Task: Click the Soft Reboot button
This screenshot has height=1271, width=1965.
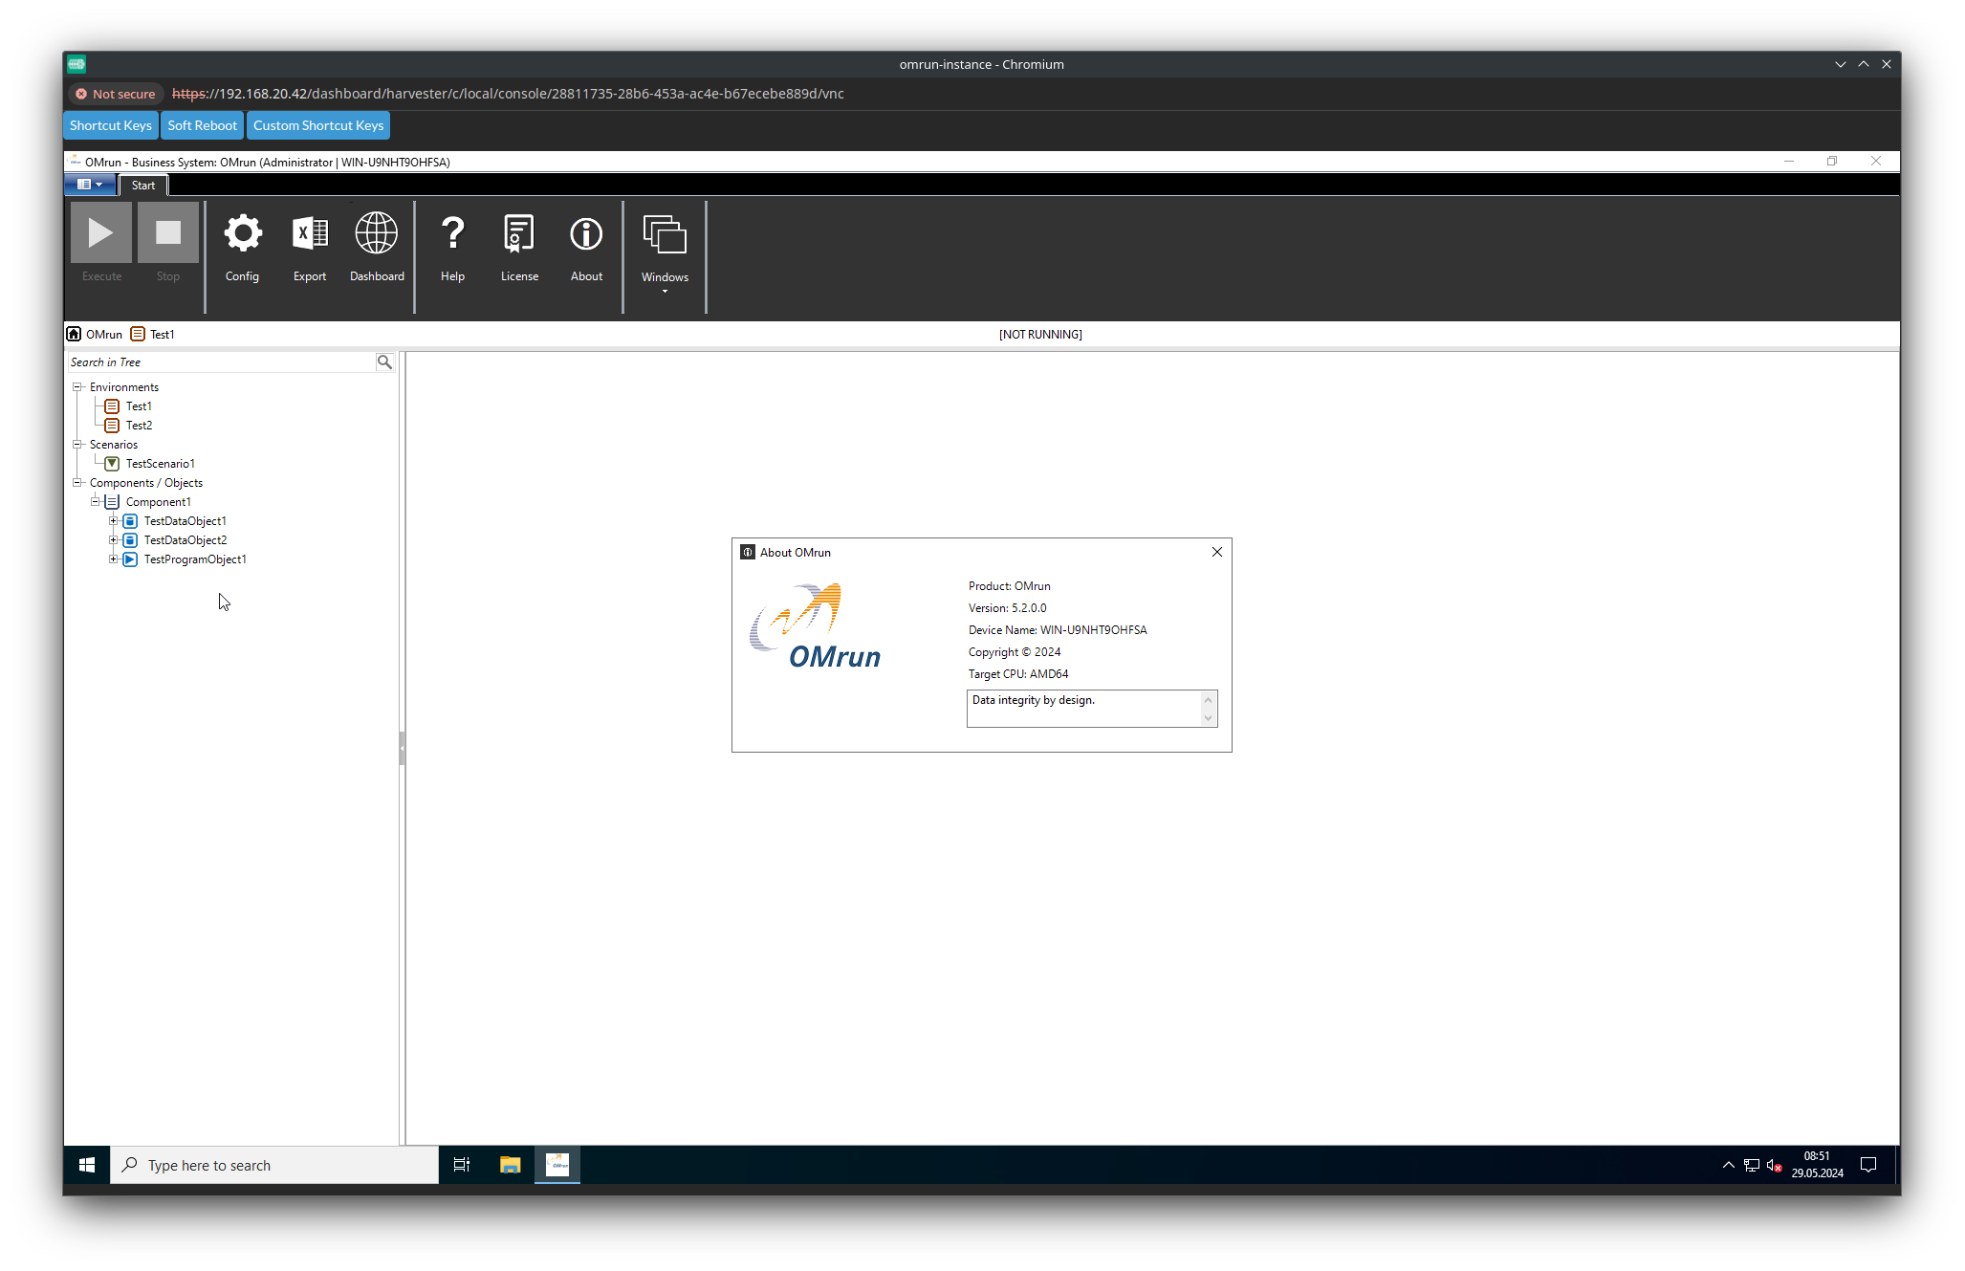Action: click(x=202, y=125)
